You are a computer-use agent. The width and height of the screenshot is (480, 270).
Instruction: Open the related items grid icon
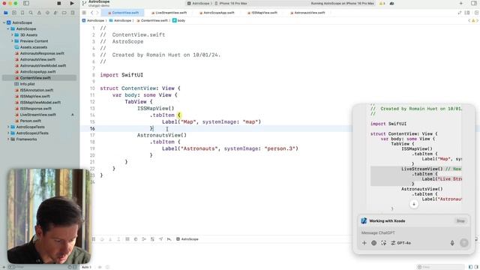(84, 13)
